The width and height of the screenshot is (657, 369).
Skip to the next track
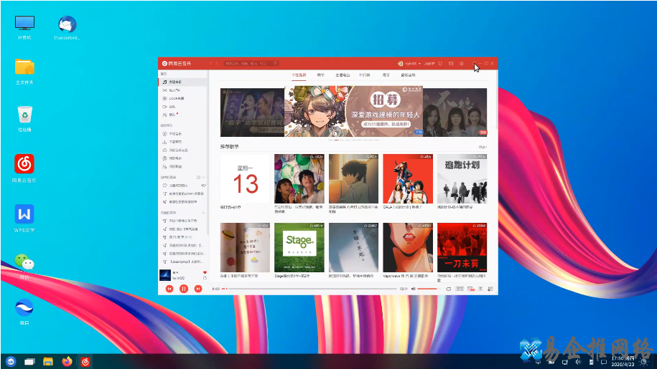pyautogui.click(x=198, y=288)
